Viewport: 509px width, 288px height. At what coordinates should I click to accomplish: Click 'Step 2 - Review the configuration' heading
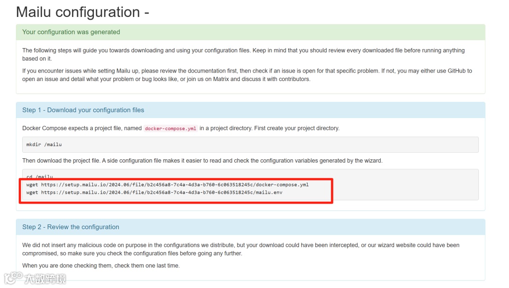(71, 227)
